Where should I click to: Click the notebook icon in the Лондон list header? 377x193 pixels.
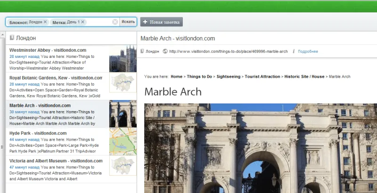click(x=12, y=38)
